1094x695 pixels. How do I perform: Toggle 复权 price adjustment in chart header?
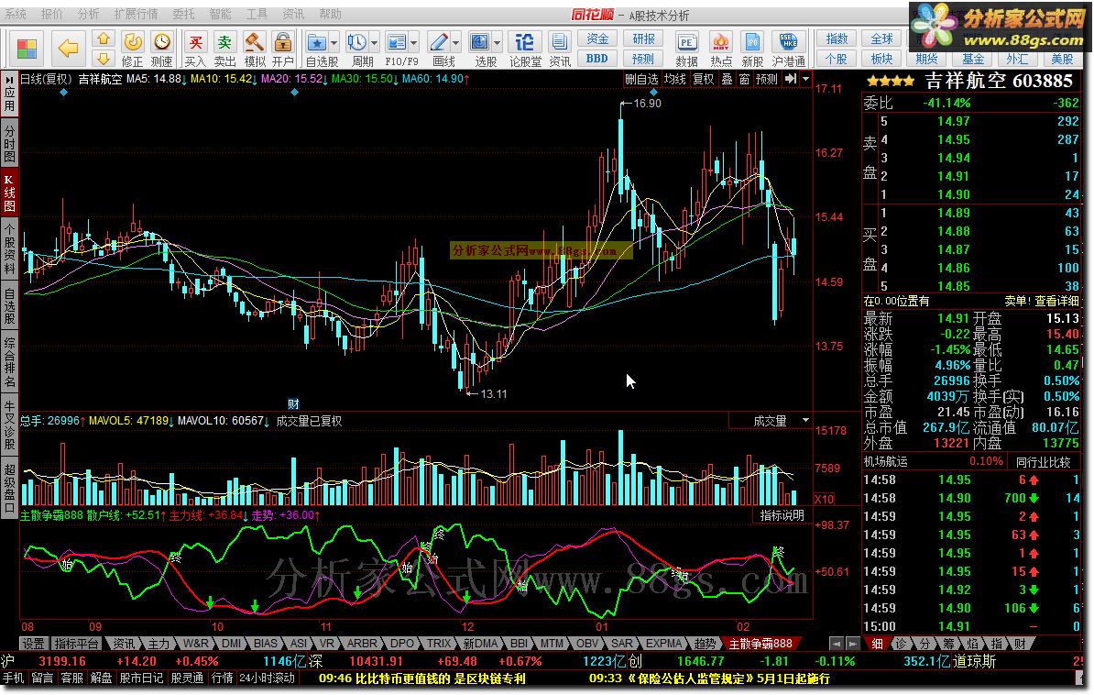(x=704, y=79)
